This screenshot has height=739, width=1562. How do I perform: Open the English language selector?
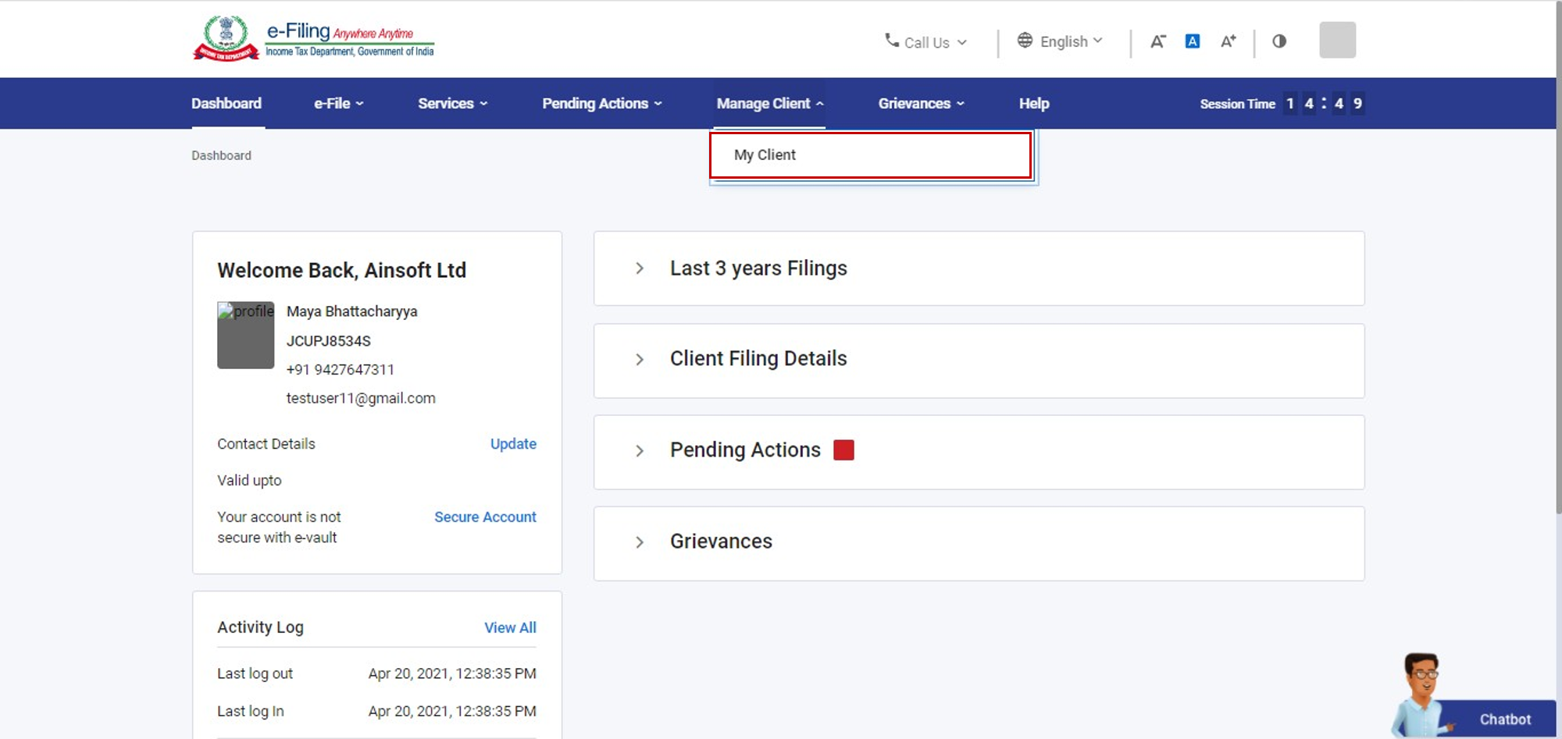1060,41
